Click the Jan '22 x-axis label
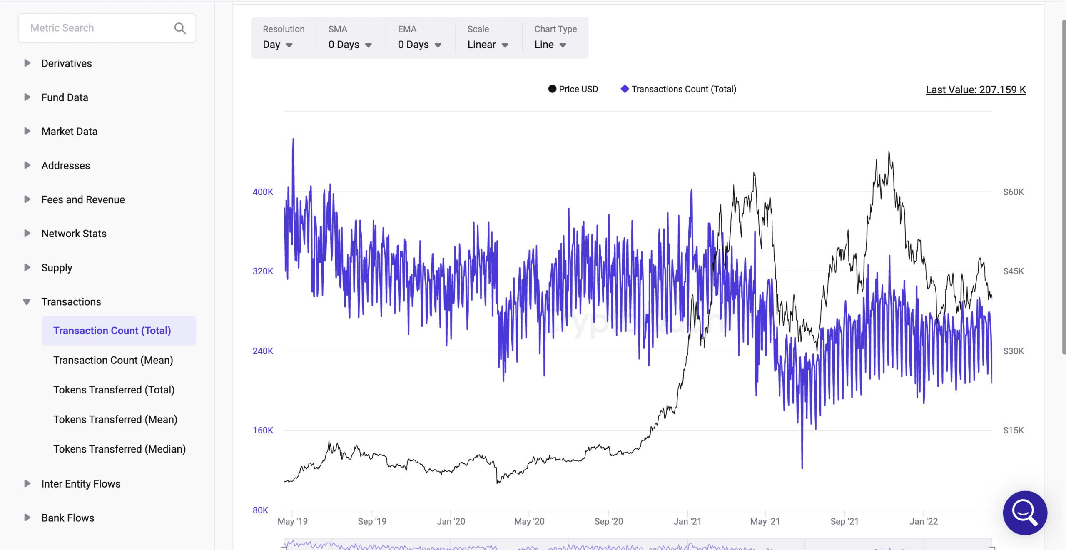Screen dimensions: 1066x550 924,521
